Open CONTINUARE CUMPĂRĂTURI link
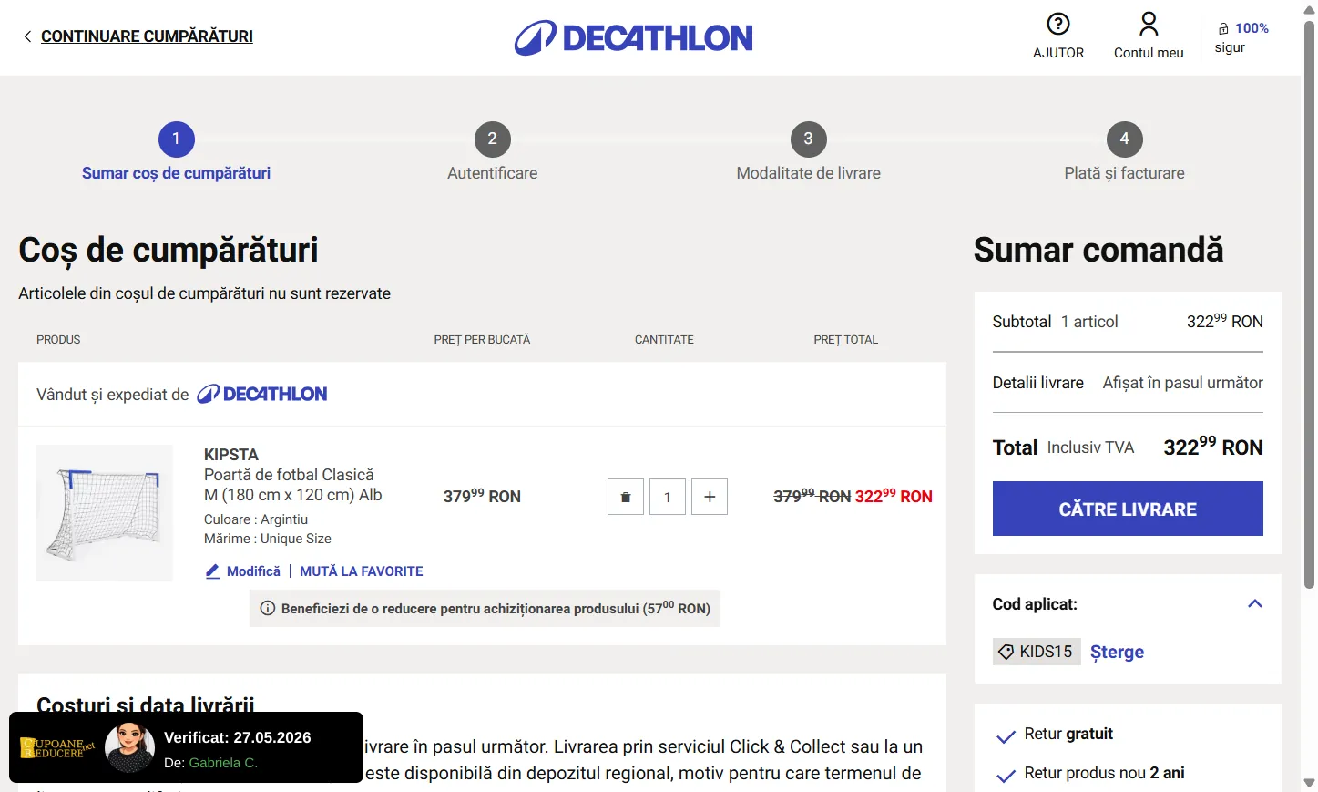 point(147,36)
